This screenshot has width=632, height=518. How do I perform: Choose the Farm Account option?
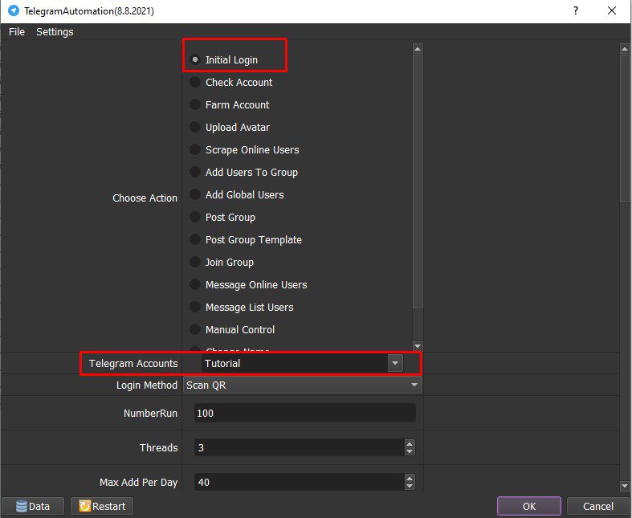click(x=195, y=105)
